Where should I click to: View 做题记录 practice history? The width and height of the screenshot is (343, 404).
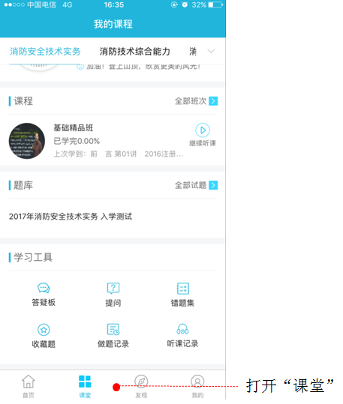[113, 336]
